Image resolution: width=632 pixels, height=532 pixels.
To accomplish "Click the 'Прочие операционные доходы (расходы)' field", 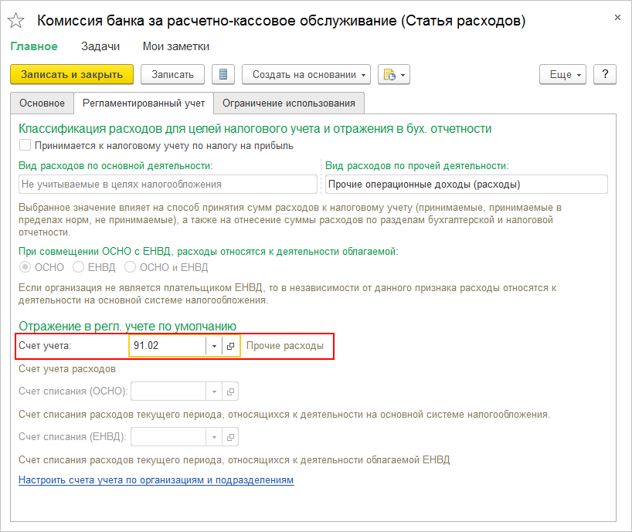I will pos(467,185).
